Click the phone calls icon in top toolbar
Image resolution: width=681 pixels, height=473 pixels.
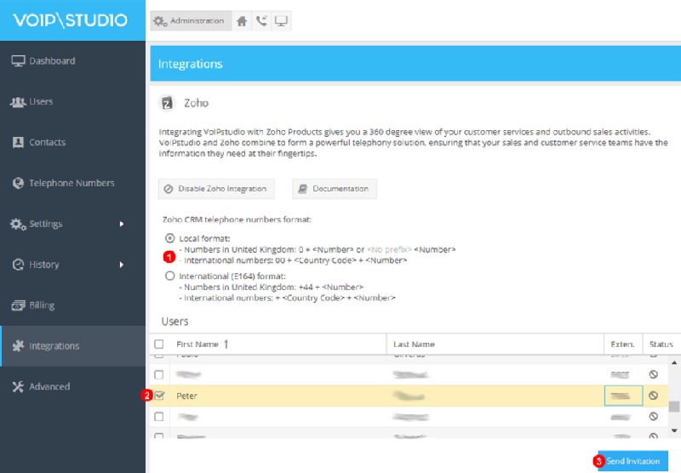261,21
